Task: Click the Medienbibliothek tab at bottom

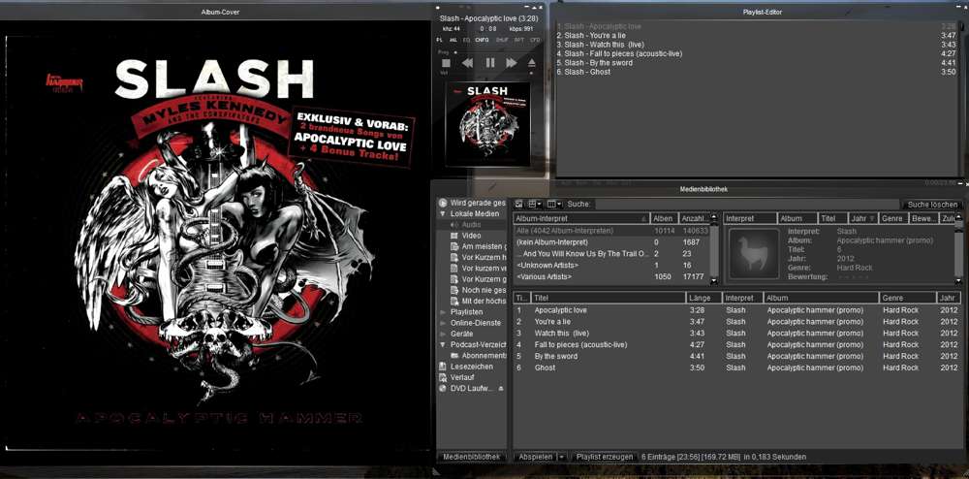Action: tap(472, 457)
